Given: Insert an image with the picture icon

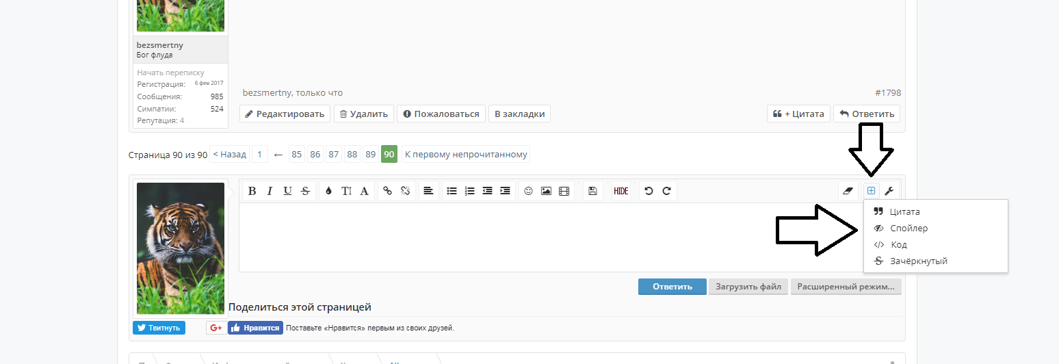Looking at the screenshot, I should [x=546, y=192].
